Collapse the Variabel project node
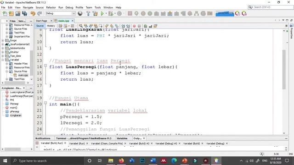 (x=3, y=60)
